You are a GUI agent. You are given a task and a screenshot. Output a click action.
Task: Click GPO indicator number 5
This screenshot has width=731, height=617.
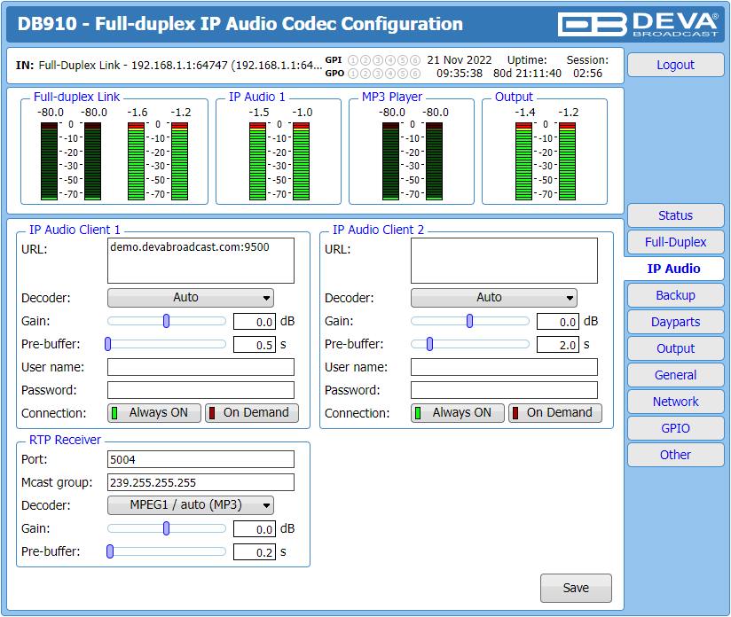coord(403,74)
